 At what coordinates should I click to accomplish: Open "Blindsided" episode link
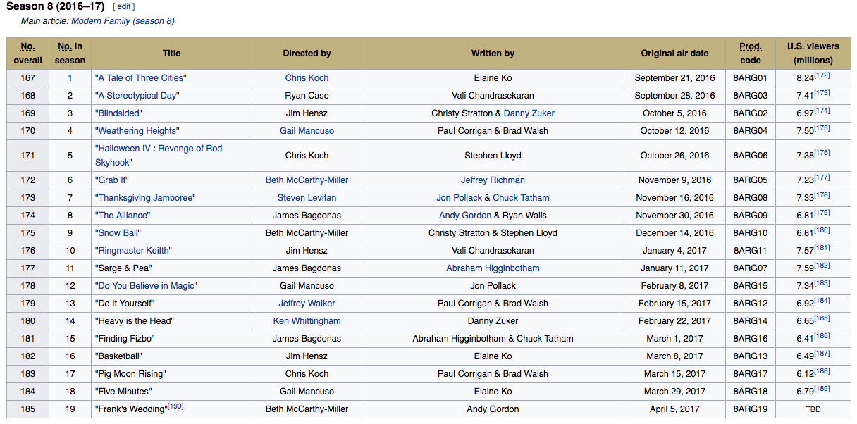point(118,113)
